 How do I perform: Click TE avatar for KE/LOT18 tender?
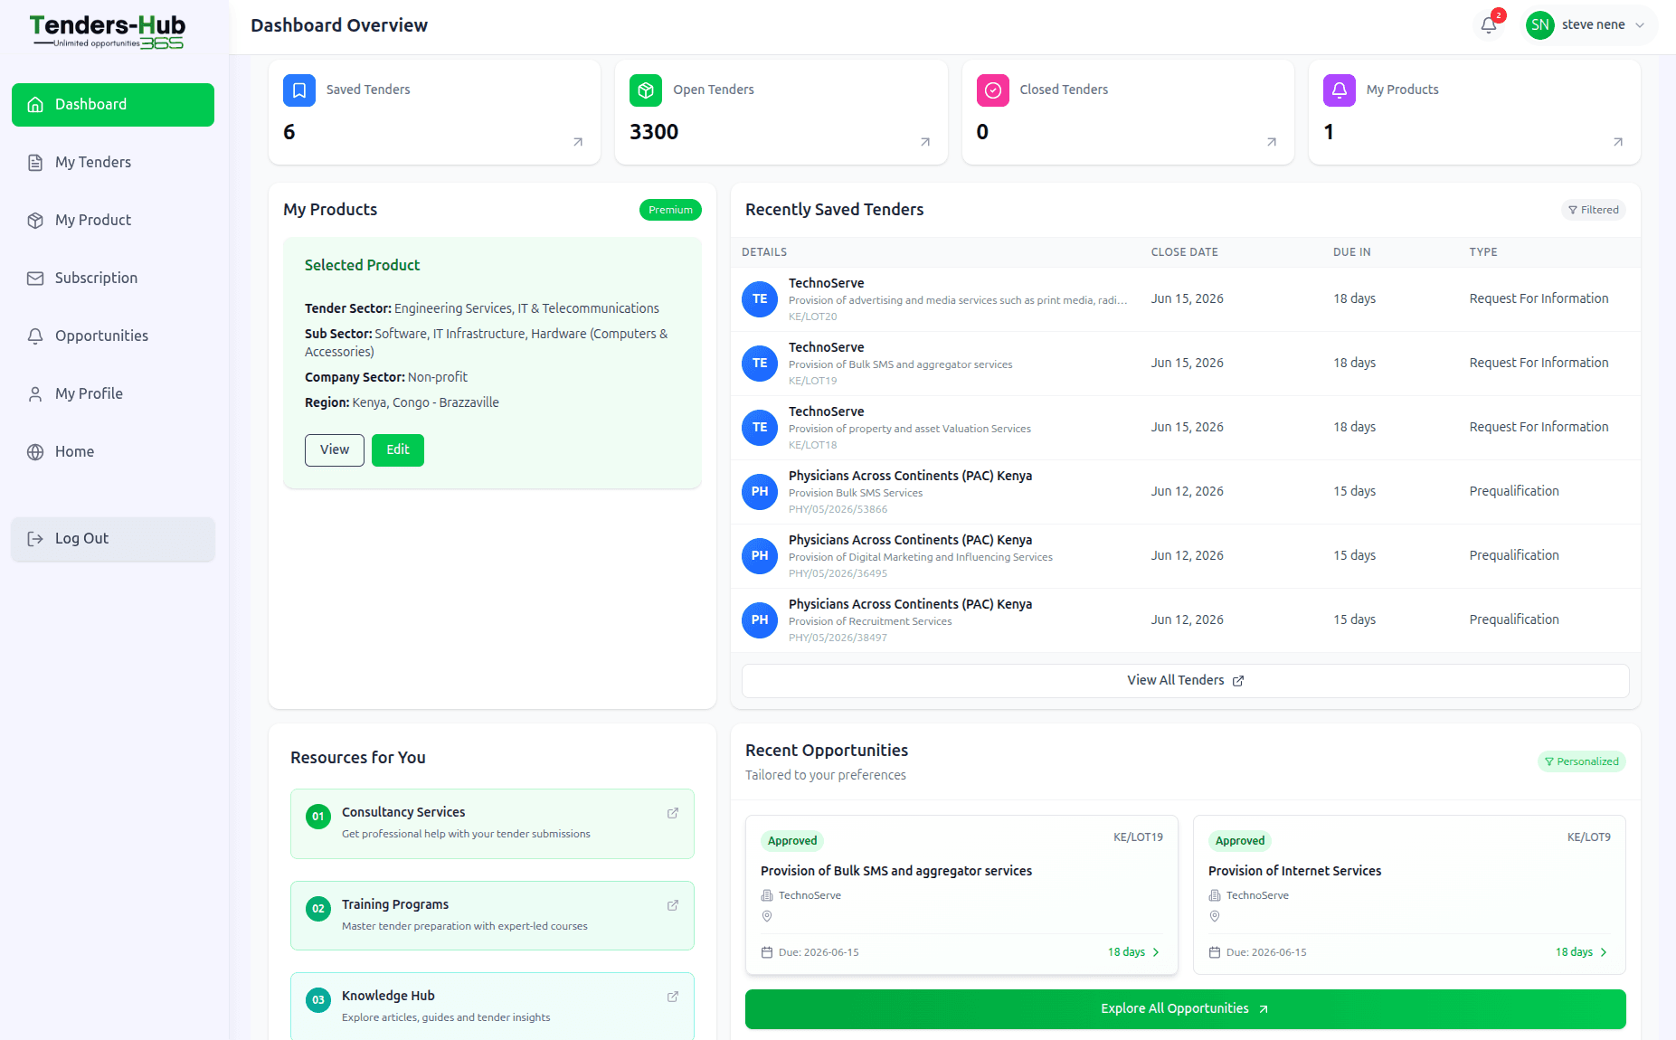(x=760, y=428)
